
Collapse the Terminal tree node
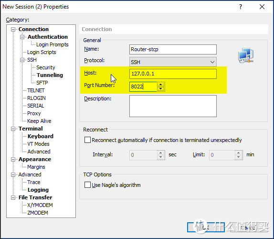click(x=13, y=129)
